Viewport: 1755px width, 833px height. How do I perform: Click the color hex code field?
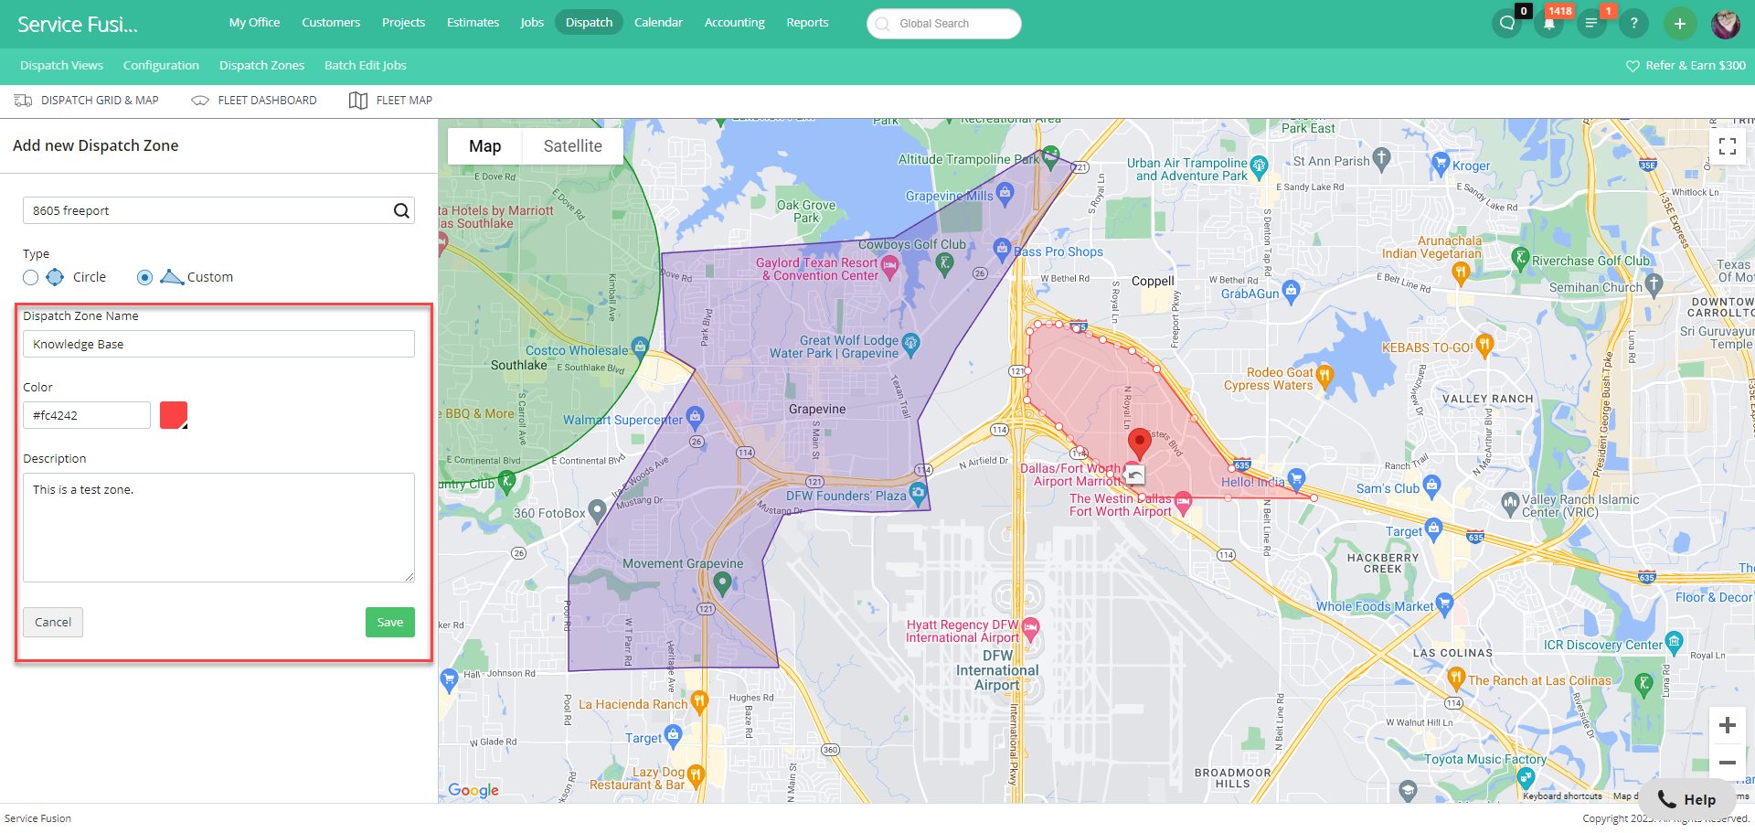(x=87, y=415)
